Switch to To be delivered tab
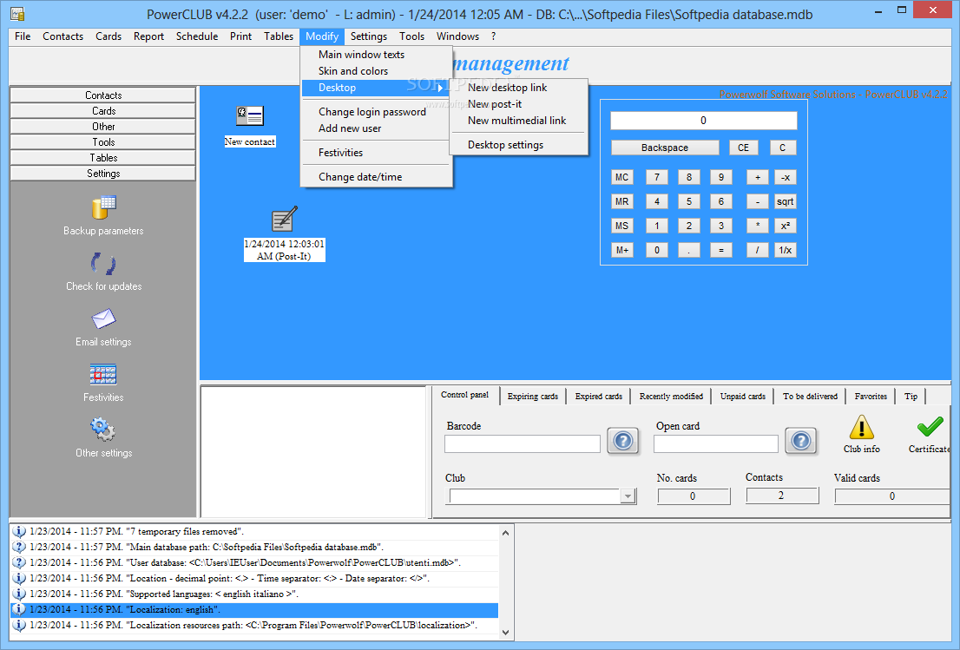The height and width of the screenshot is (650, 960). 810,396
